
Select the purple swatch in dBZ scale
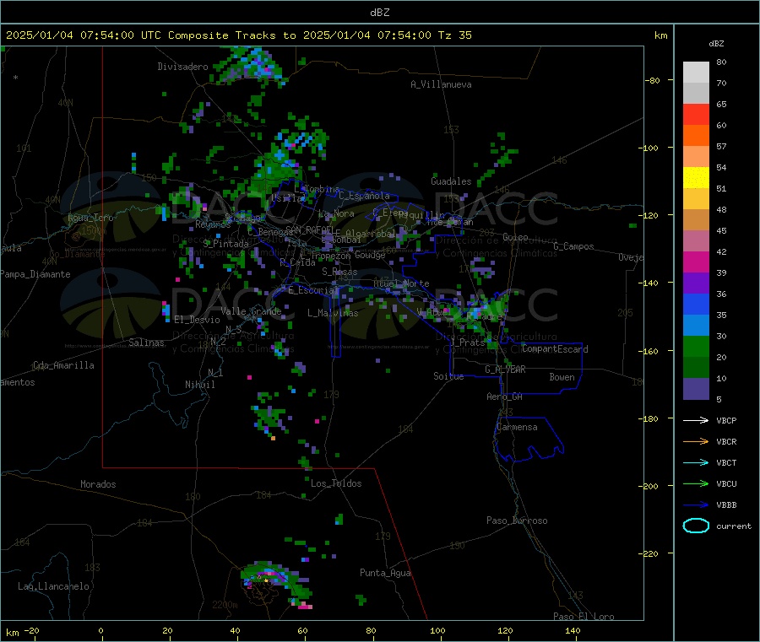pyautogui.click(x=696, y=283)
